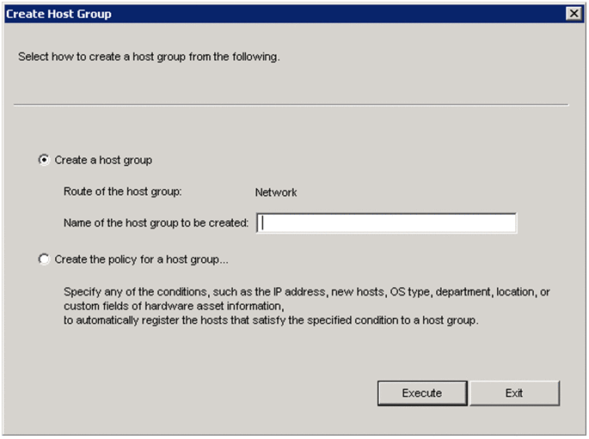
Task: Click the horizontal separator line below the instruction
Action: pos(291,105)
